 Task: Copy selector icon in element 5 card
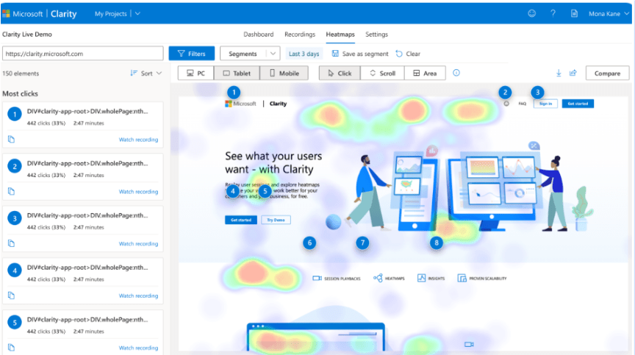point(11,348)
